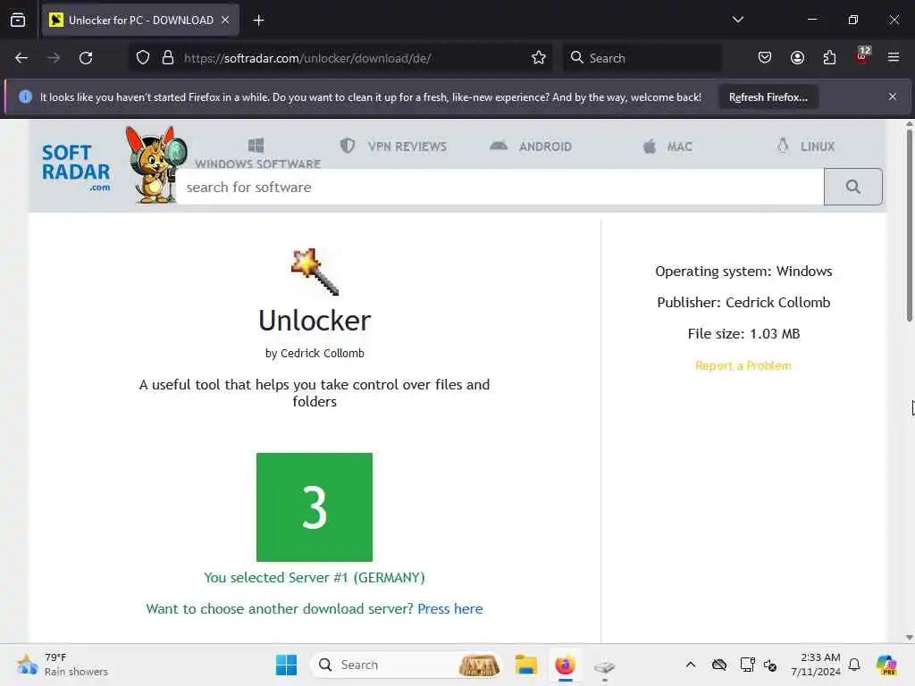Image resolution: width=915 pixels, height=686 pixels.
Task: Open the Firefox account icon
Action: tap(797, 58)
